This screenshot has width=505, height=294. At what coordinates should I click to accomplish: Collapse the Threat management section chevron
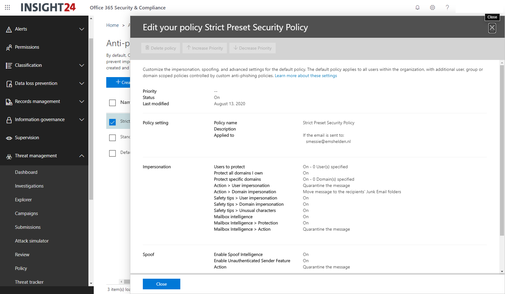pos(82,156)
